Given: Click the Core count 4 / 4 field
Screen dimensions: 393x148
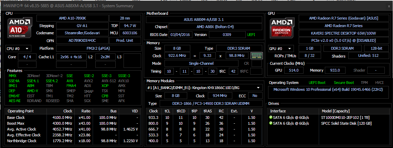Looking at the screenshot, I should coord(27,57).
